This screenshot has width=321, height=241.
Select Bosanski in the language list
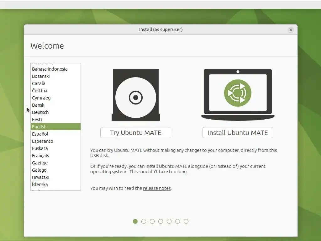click(55, 76)
